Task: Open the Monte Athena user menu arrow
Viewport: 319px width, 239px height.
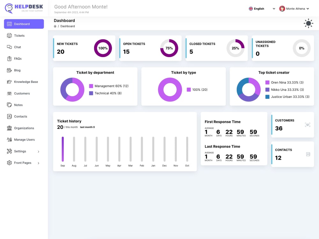Action: 308,9
